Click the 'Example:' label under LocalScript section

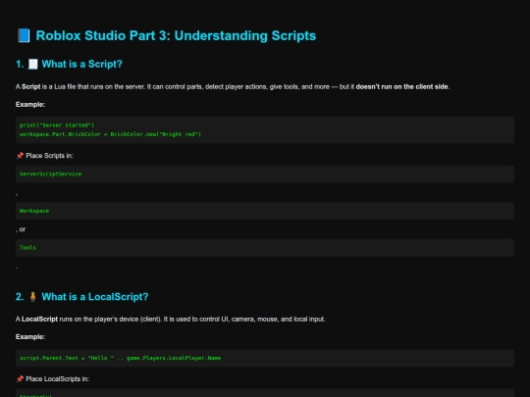[30, 336]
